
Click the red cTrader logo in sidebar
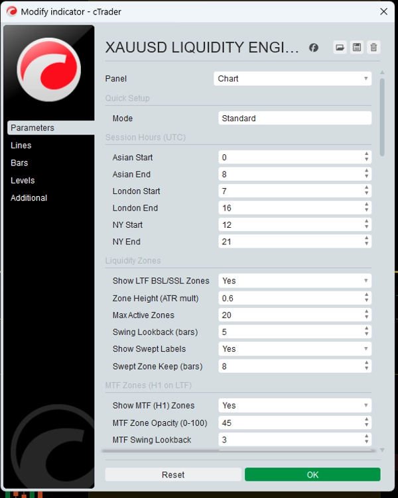tap(48, 69)
